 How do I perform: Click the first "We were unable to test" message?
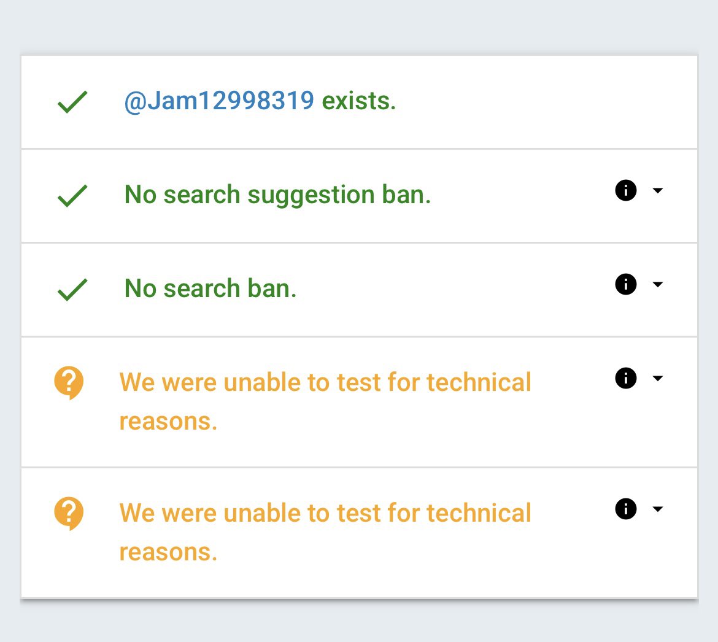[325, 383]
